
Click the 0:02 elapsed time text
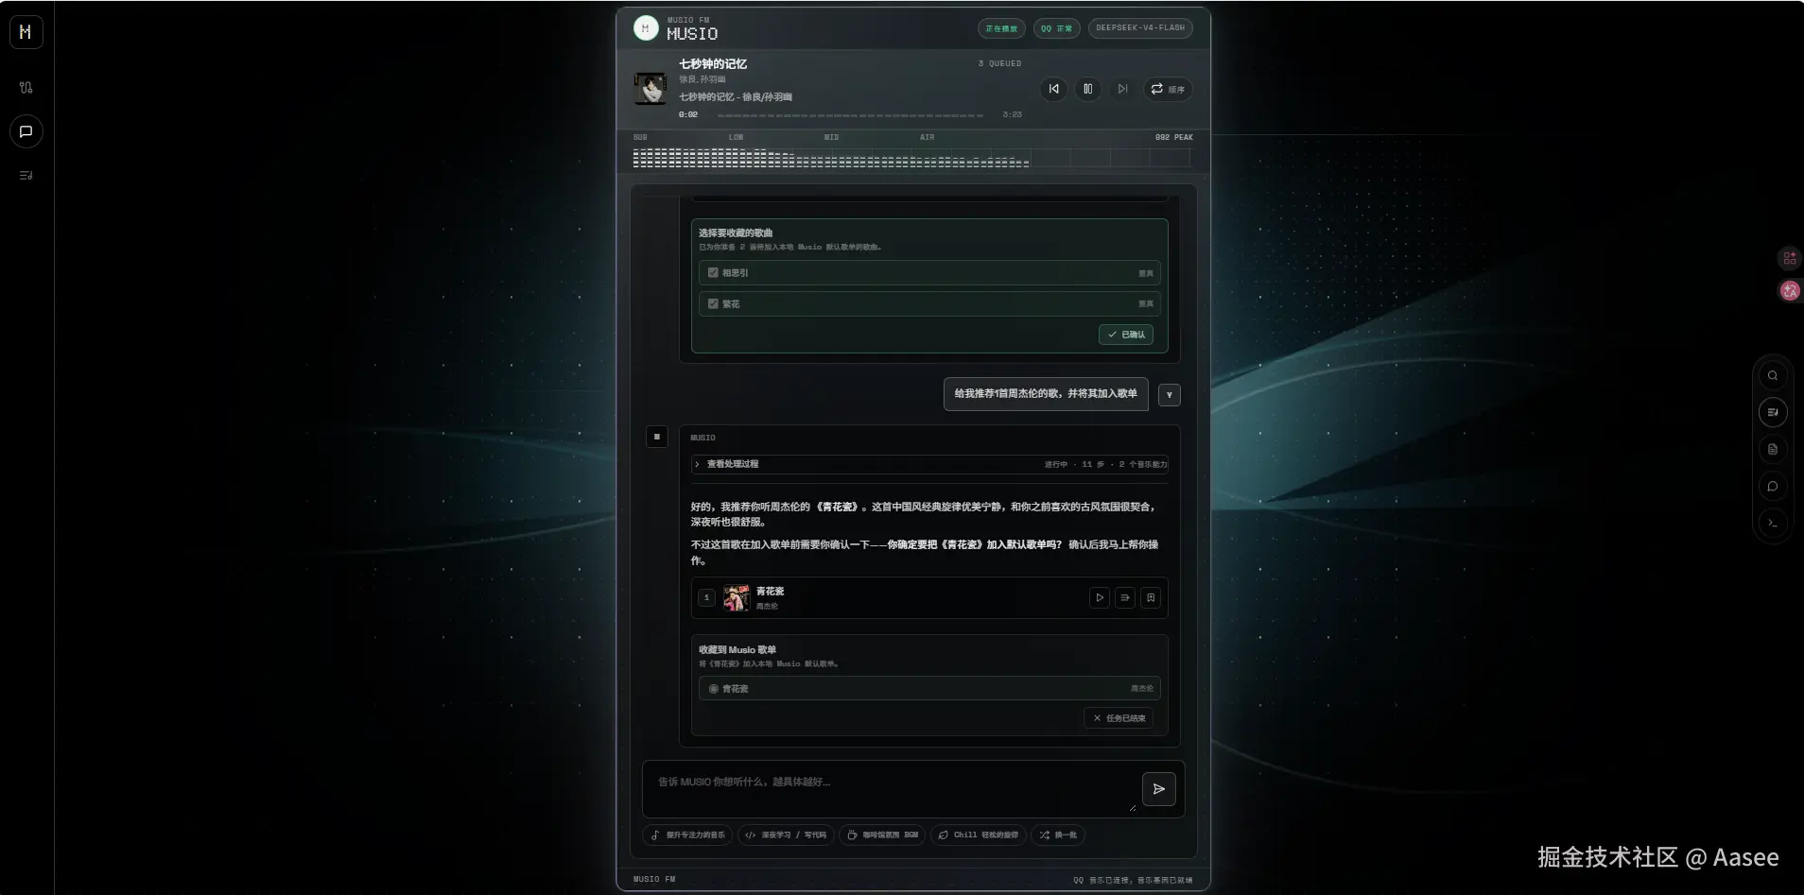pyautogui.click(x=688, y=115)
